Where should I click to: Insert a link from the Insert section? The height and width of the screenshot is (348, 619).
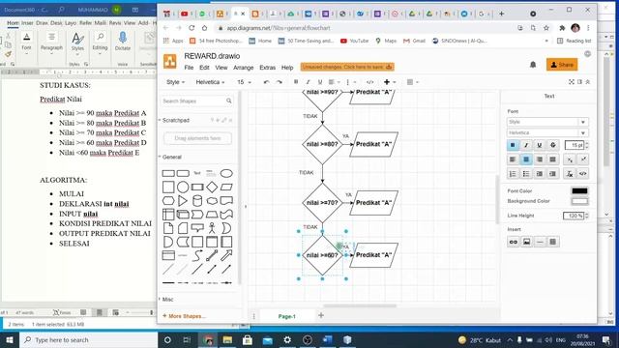pos(514,242)
